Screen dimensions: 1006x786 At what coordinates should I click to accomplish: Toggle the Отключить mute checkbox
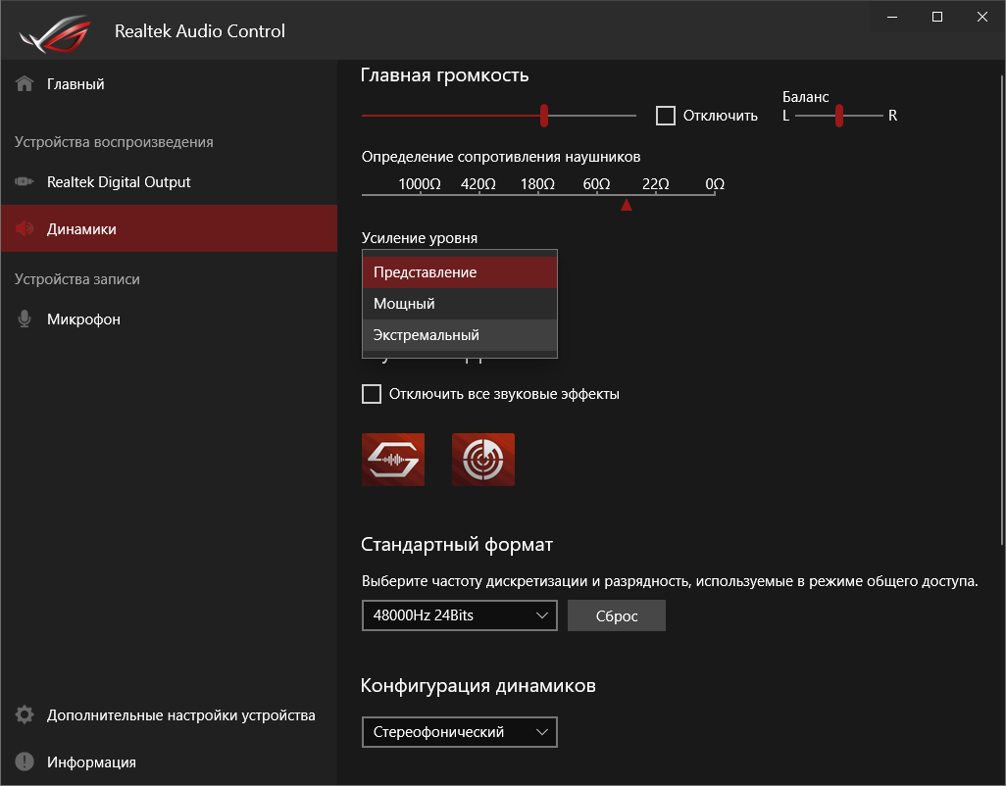[x=666, y=116]
